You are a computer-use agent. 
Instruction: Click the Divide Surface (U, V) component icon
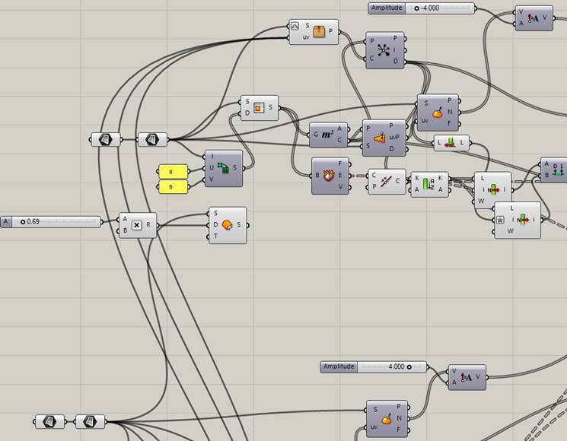coord(224,169)
